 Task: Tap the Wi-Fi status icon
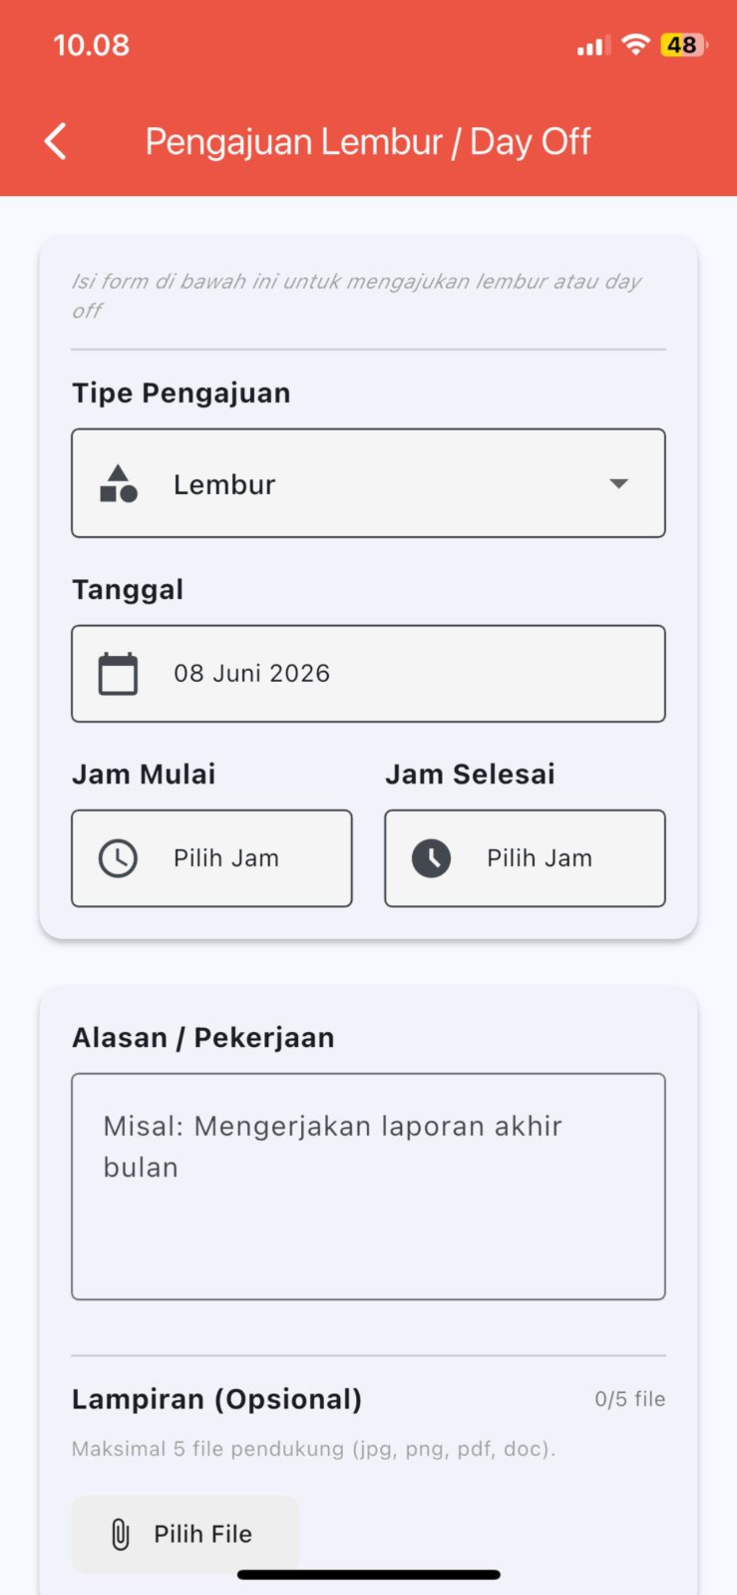[635, 45]
